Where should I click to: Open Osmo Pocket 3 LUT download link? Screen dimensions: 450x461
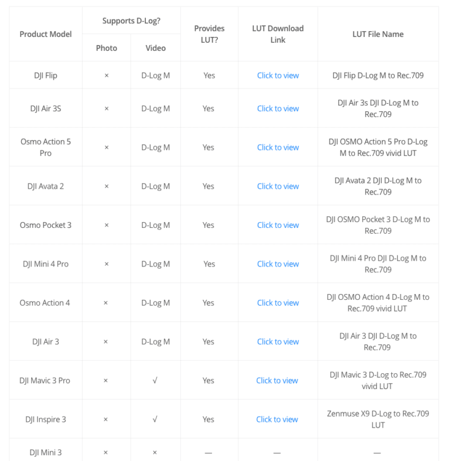tap(278, 225)
